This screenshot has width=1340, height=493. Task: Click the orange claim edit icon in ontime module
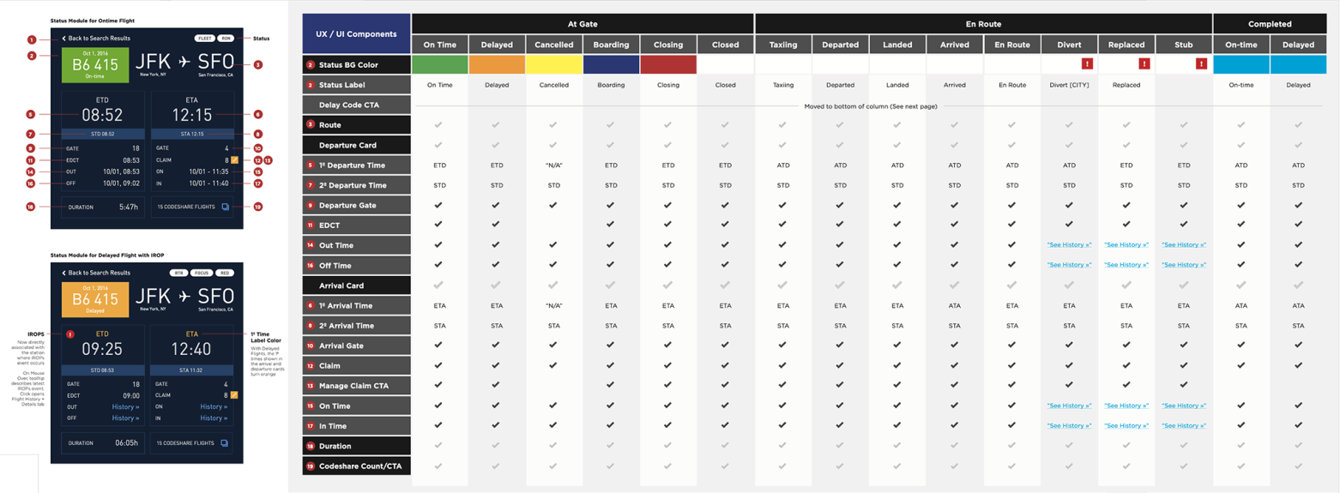[x=234, y=160]
